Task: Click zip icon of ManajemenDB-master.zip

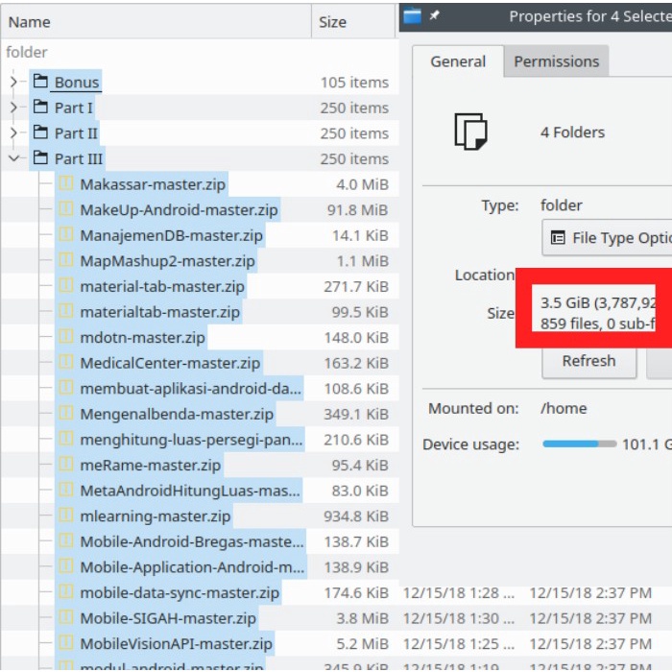Action: pos(66,234)
